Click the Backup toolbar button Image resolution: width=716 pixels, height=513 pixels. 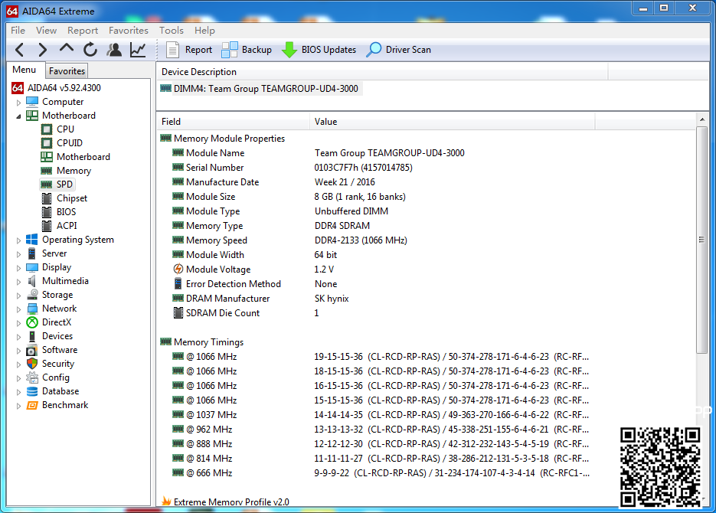tap(247, 50)
